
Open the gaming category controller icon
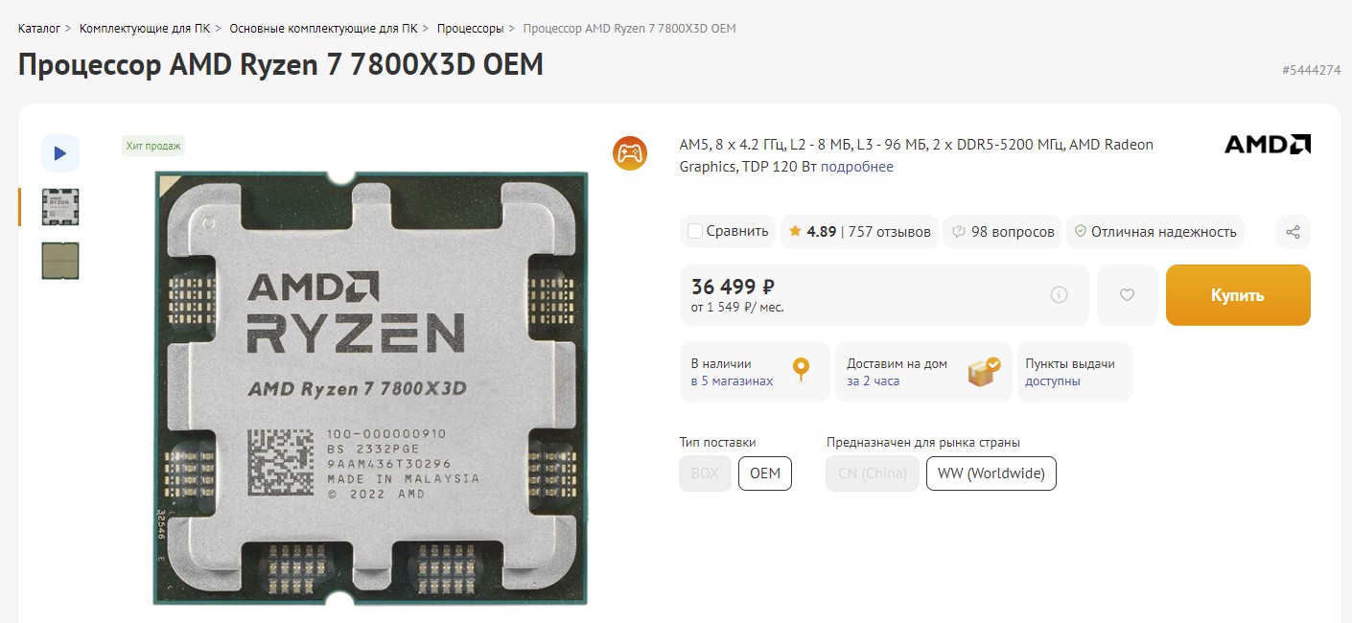pos(630,153)
